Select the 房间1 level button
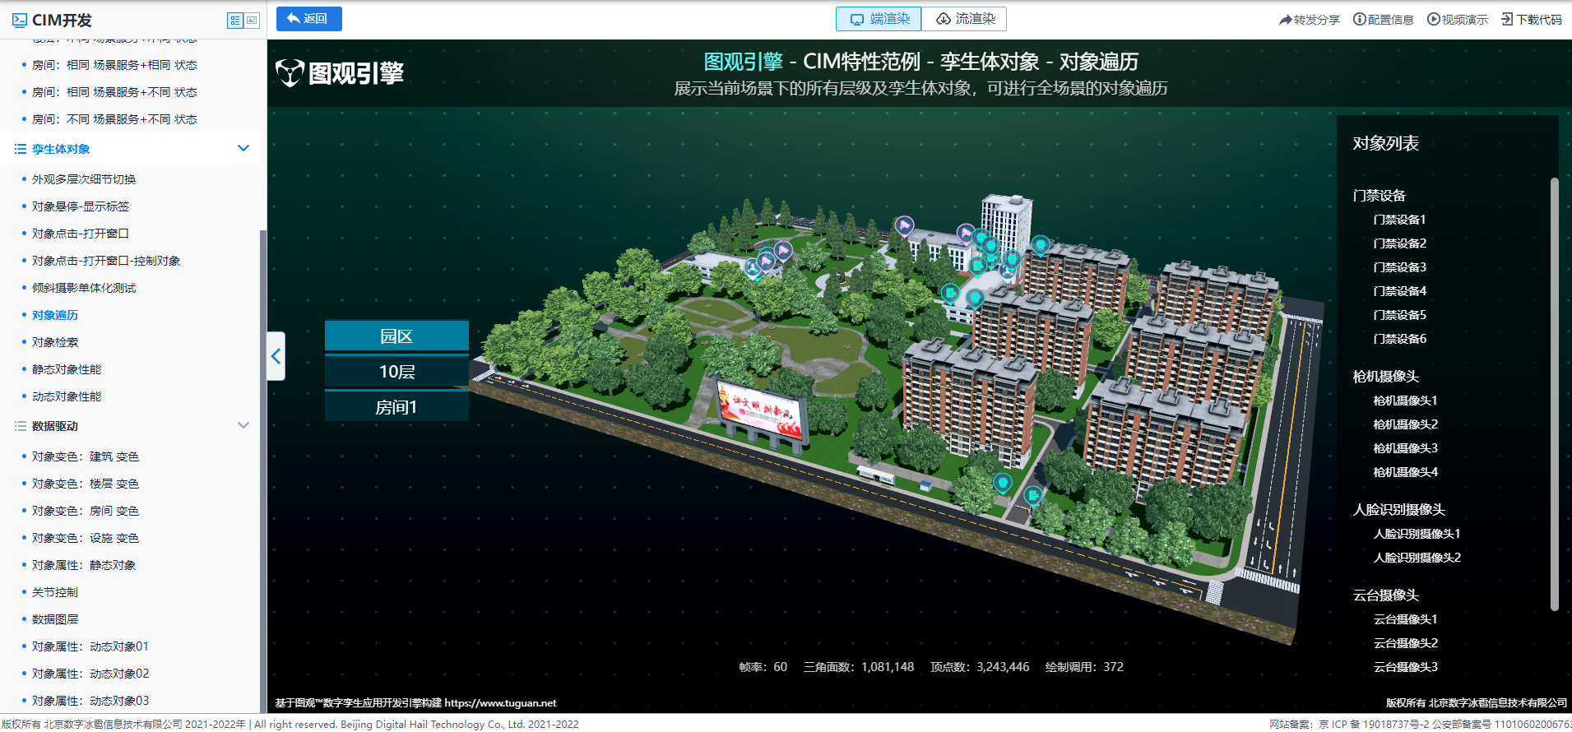 (396, 406)
